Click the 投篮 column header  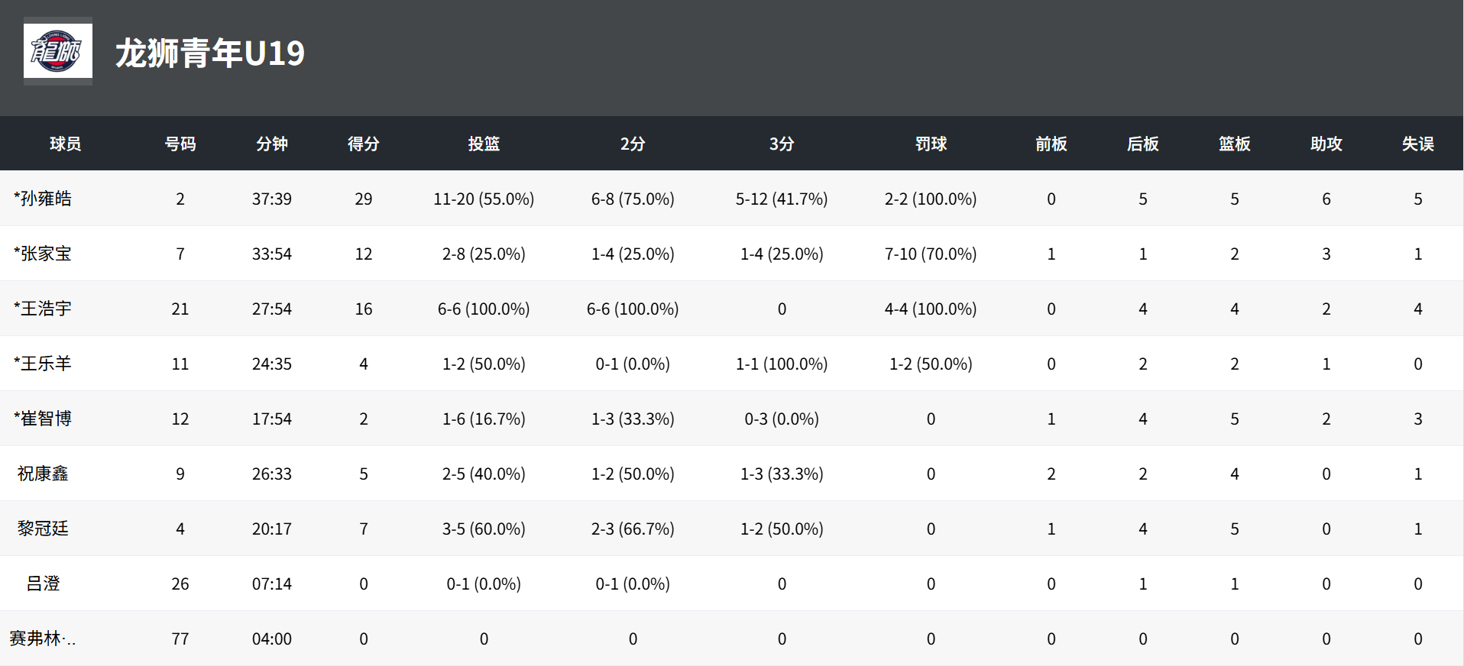[484, 144]
